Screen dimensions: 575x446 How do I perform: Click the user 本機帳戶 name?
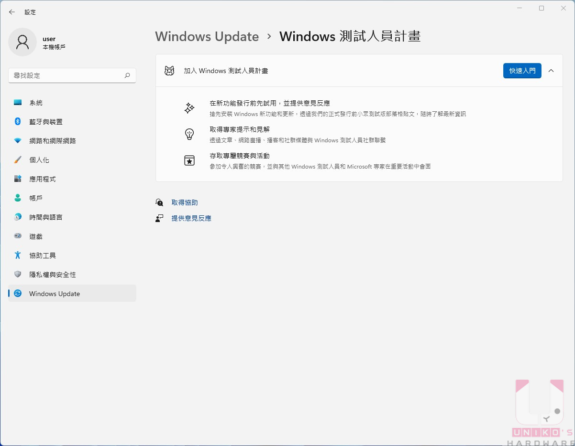tap(54, 43)
